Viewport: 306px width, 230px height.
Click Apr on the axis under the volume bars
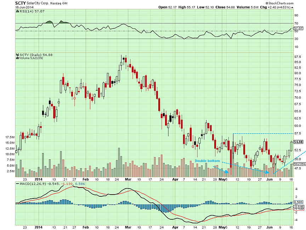[175, 179]
